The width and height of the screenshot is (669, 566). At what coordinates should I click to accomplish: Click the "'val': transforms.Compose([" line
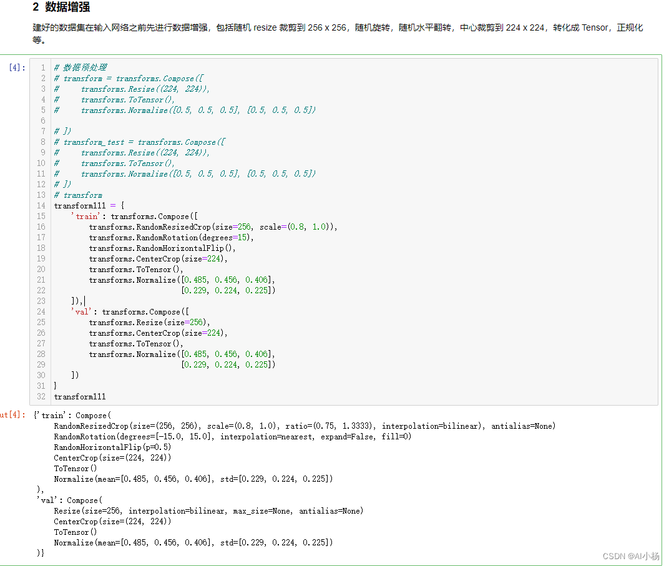[x=130, y=312]
